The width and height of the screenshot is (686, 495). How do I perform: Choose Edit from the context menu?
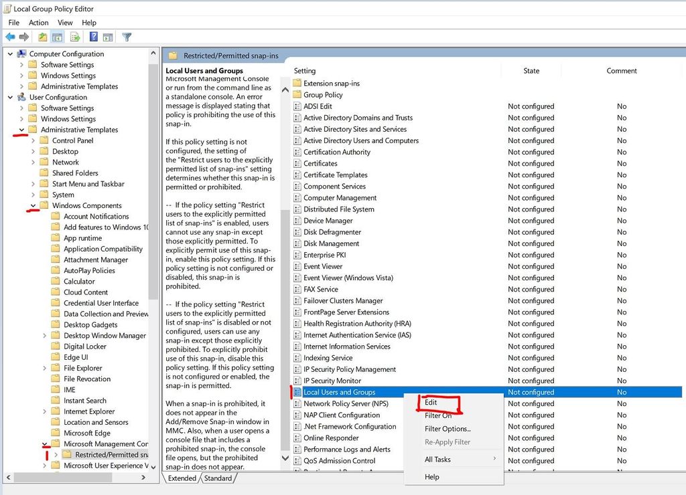[x=431, y=403]
